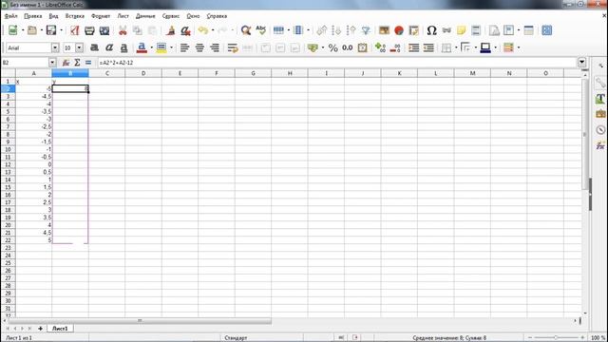Toggle wrap text in cells
Screen dimensions: 608x342
point(233,47)
